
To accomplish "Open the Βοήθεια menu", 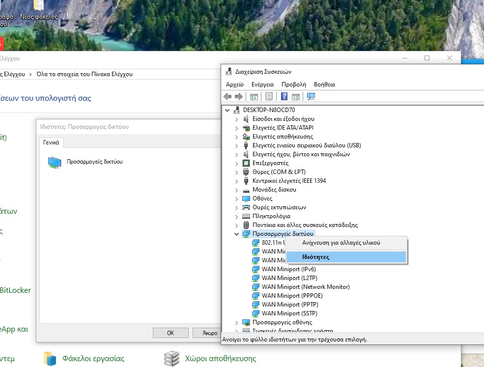I will [324, 85].
